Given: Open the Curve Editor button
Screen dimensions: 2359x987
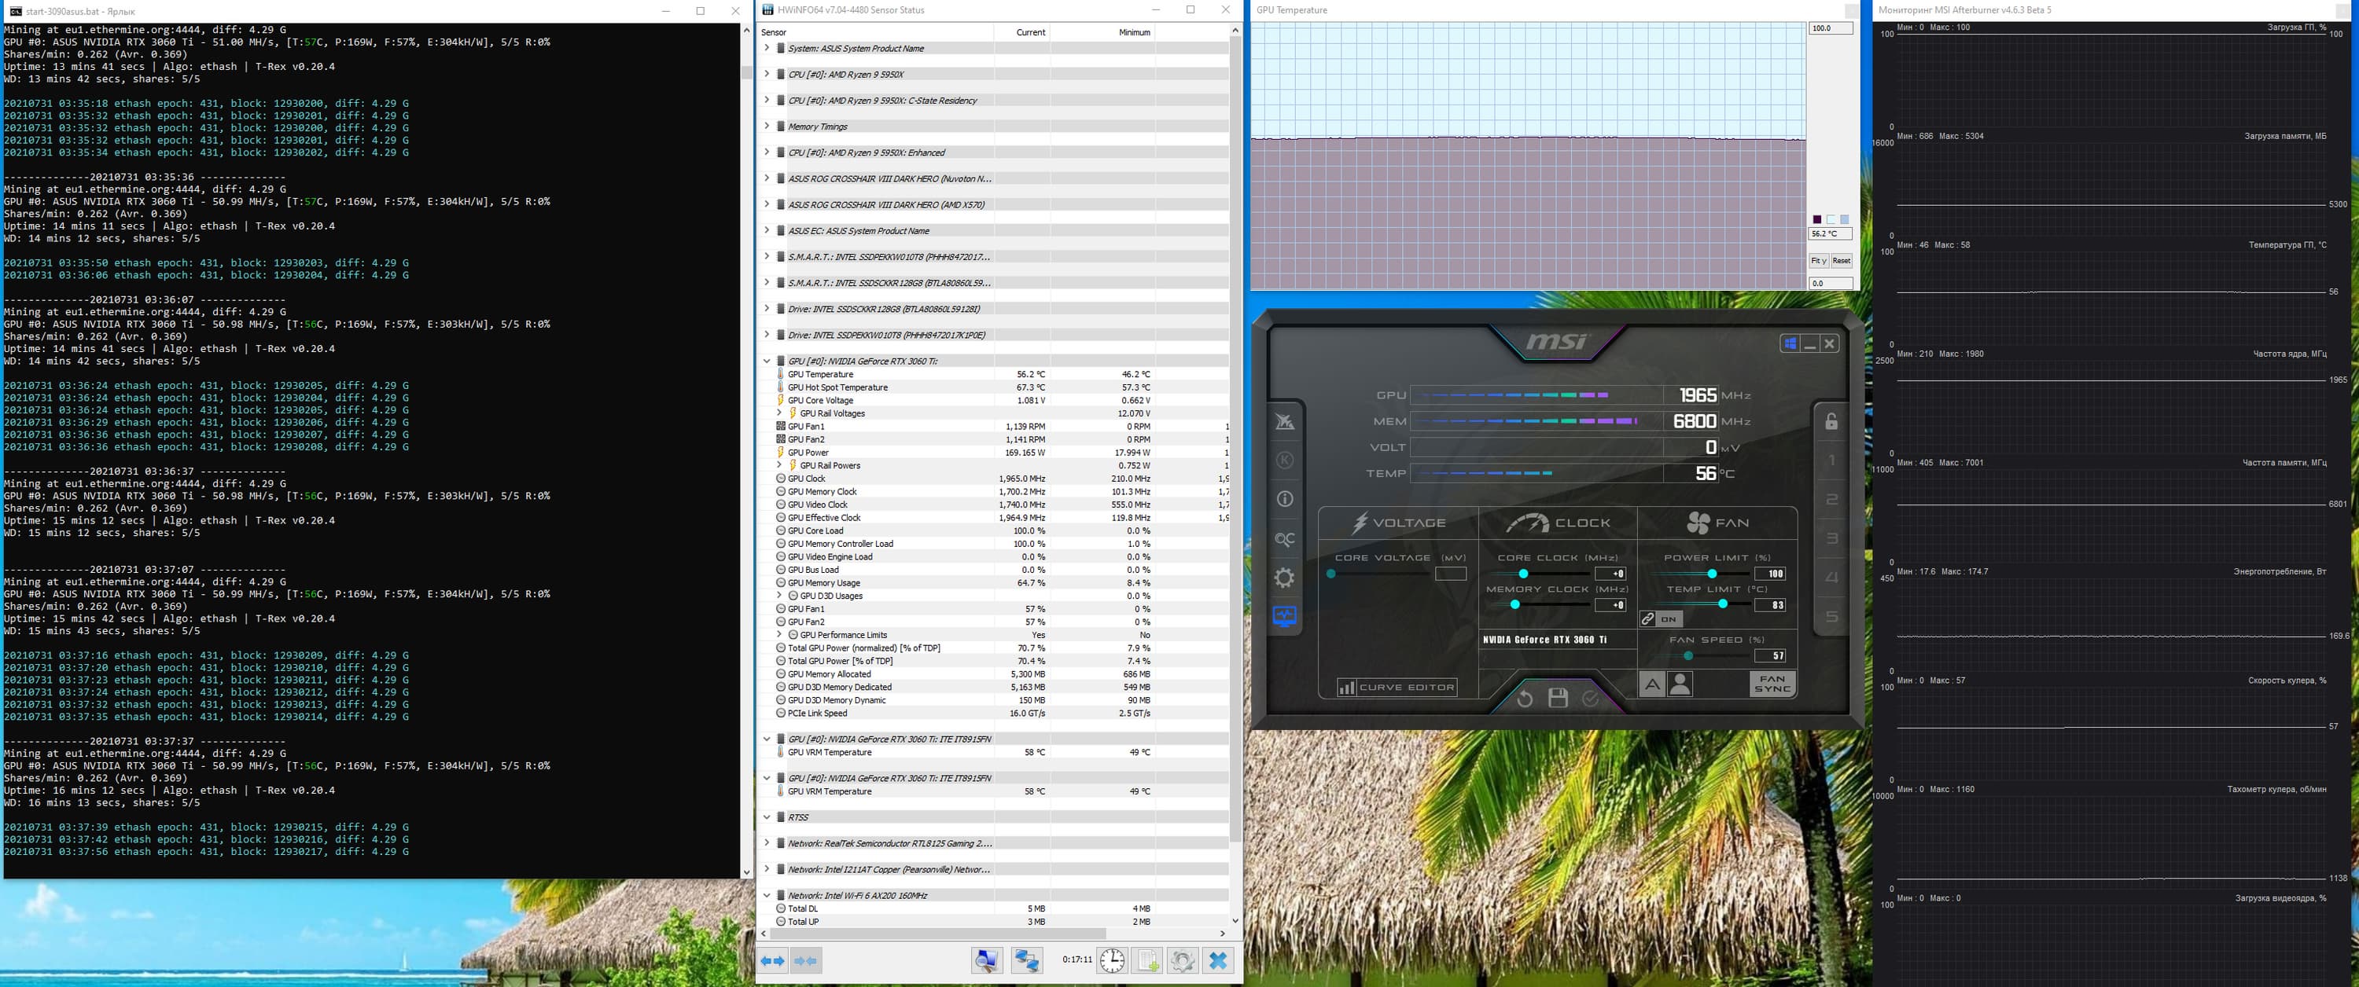Looking at the screenshot, I should [x=1397, y=687].
